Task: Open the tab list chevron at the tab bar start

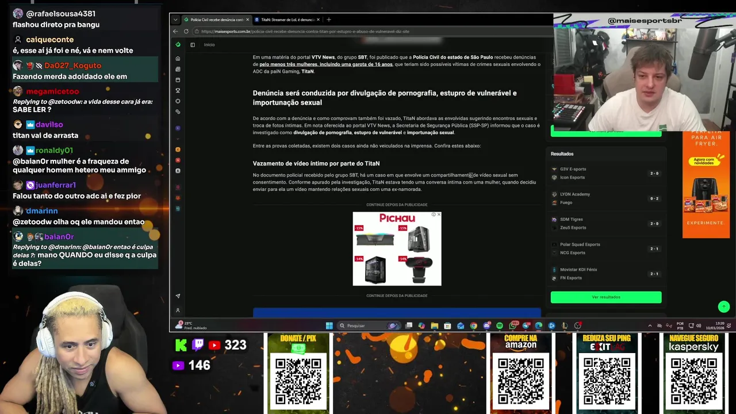Action: (x=175, y=20)
